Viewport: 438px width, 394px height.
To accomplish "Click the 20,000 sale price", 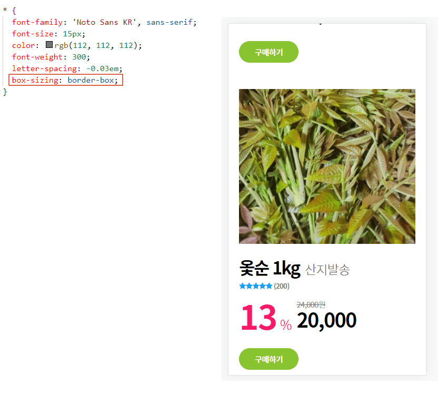I will pyautogui.click(x=326, y=320).
